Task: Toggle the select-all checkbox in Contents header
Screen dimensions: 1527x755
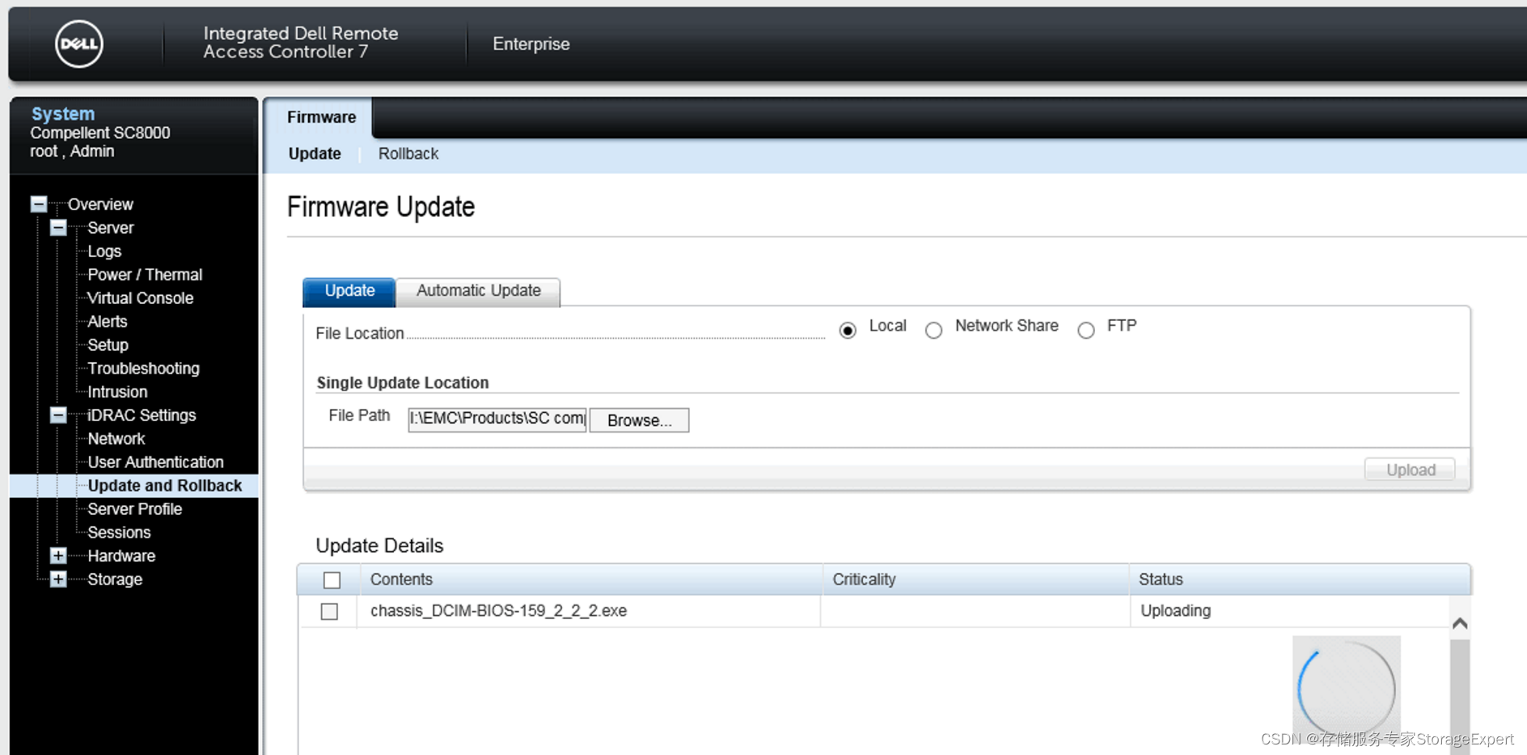Action: click(332, 580)
